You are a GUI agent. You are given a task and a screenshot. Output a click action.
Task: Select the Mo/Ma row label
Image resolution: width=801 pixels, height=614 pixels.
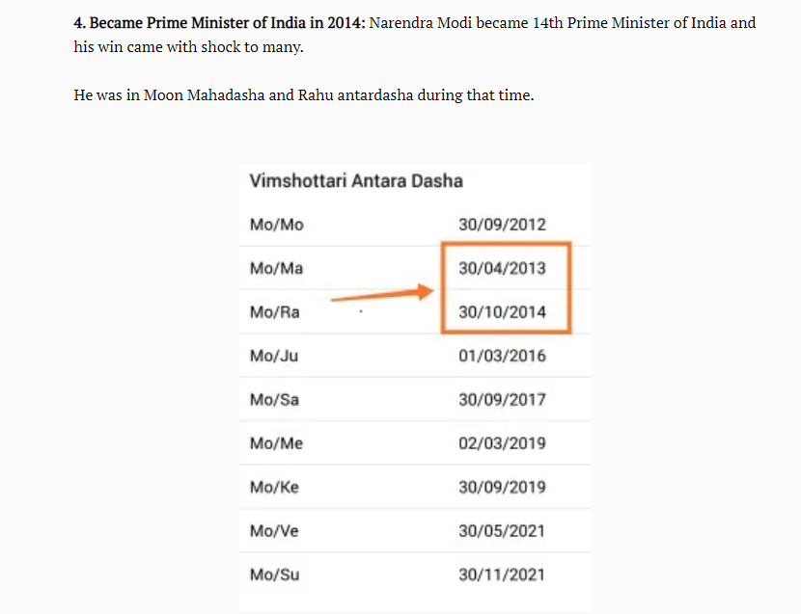tap(276, 269)
